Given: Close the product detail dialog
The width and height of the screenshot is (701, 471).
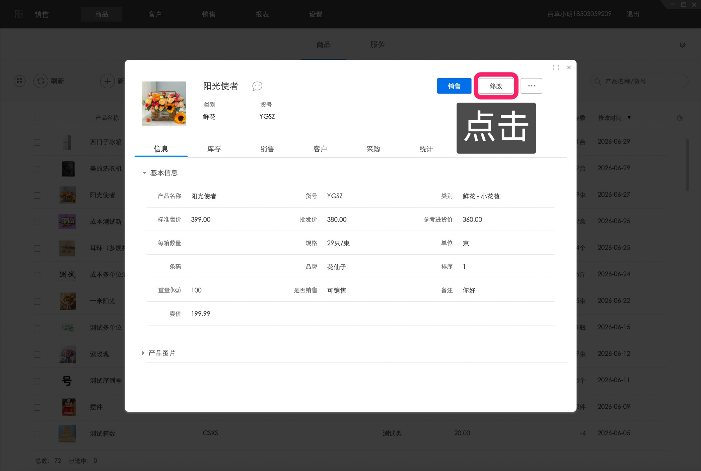Looking at the screenshot, I should coord(569,67).
